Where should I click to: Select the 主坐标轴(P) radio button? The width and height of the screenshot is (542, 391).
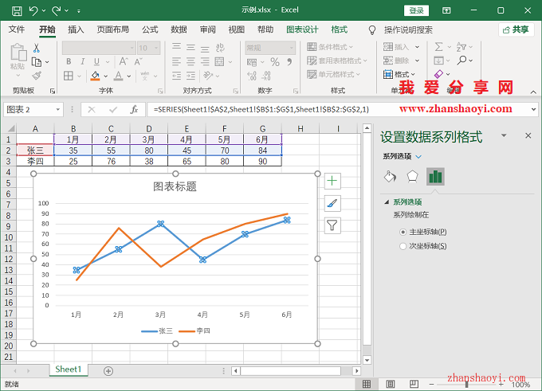403,232
